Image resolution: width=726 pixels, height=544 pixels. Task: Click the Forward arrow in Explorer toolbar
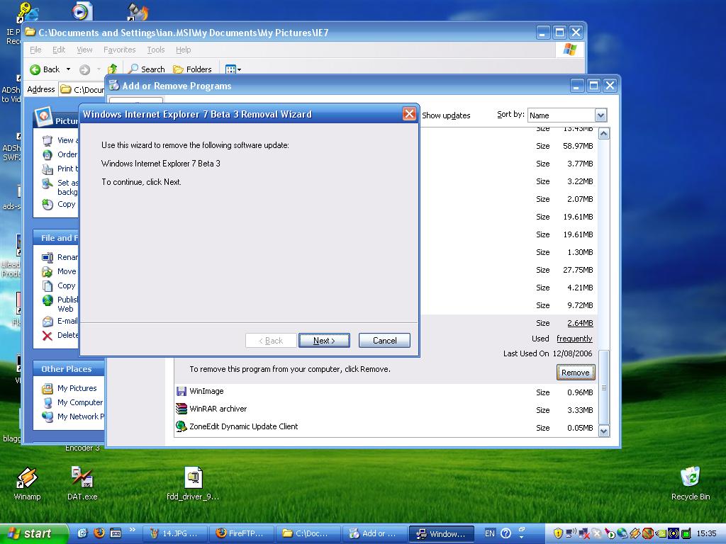(x=84, y=70)
